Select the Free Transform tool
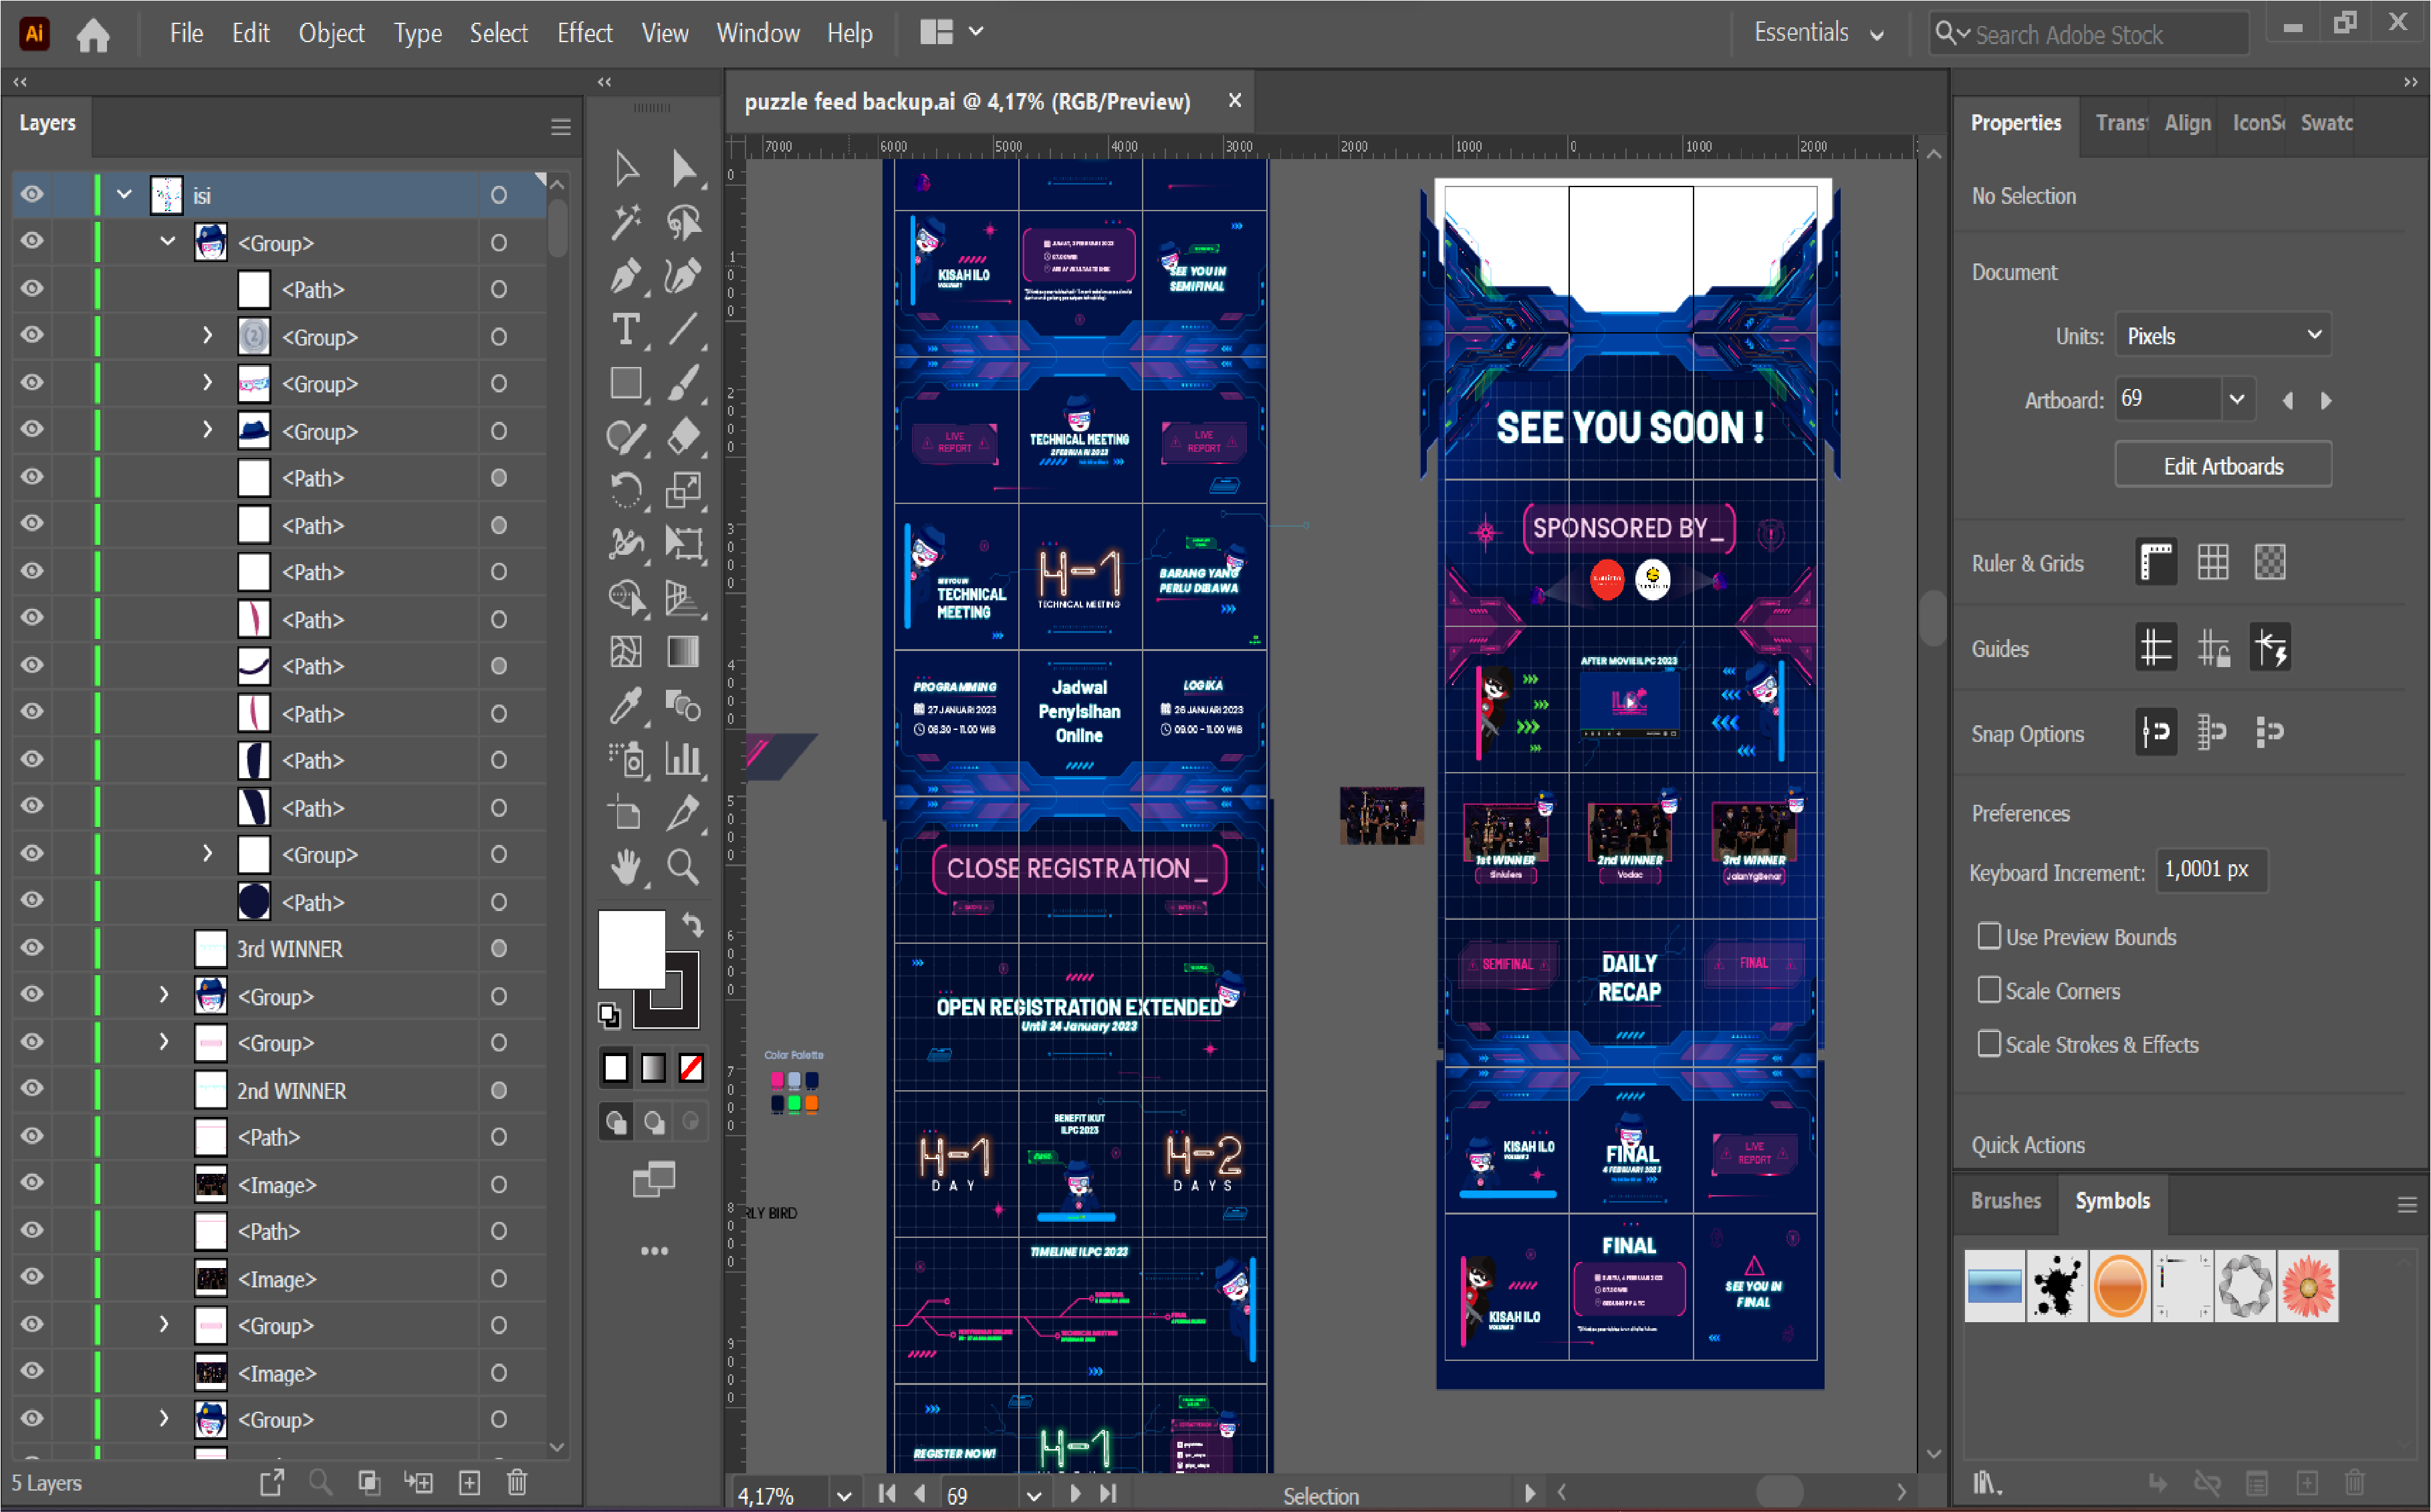Image resolution: width=2431 pixels, height=1512 pixels. pos(684,544)
